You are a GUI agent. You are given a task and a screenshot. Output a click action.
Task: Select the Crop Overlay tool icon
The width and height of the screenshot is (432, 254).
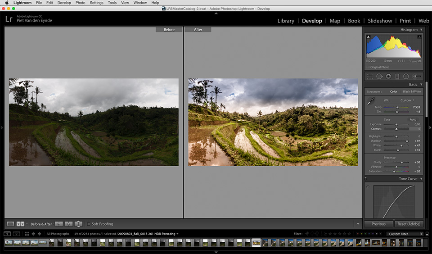[370, 77]
